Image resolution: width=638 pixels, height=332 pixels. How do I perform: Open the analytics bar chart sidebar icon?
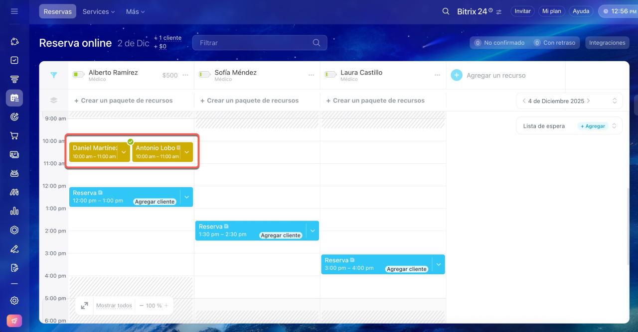pyautogui.click(x=14, y=211)
